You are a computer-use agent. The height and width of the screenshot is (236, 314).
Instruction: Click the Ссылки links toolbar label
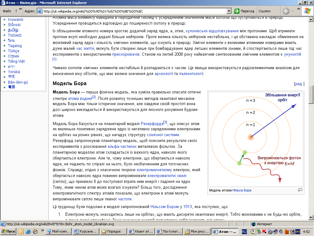[264, 11]
